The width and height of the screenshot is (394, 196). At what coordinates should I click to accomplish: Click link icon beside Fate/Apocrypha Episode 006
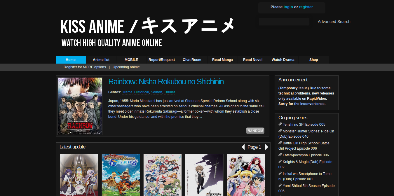(x=280, y=155)
